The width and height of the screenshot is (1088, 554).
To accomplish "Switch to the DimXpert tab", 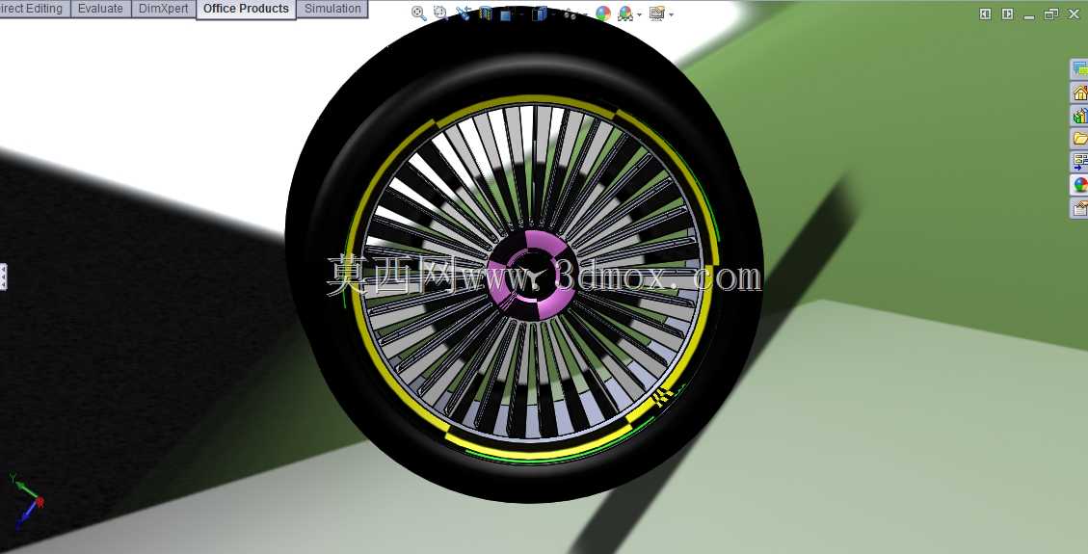I will 164,9.
